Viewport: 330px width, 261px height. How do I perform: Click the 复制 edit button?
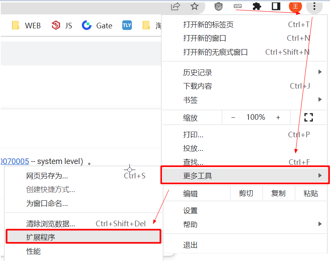tap(278, 194)
